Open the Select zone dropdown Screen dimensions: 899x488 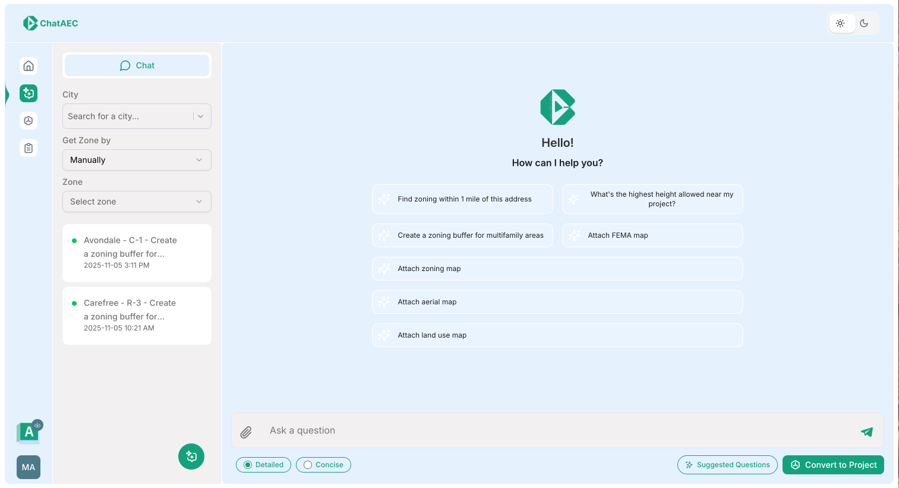(137, 202)
